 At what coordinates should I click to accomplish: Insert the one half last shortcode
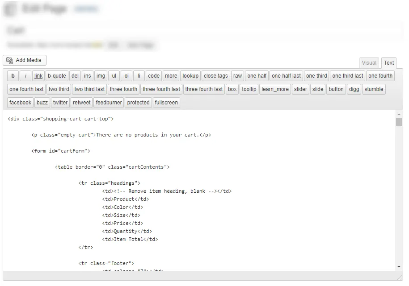pos(286,76)
